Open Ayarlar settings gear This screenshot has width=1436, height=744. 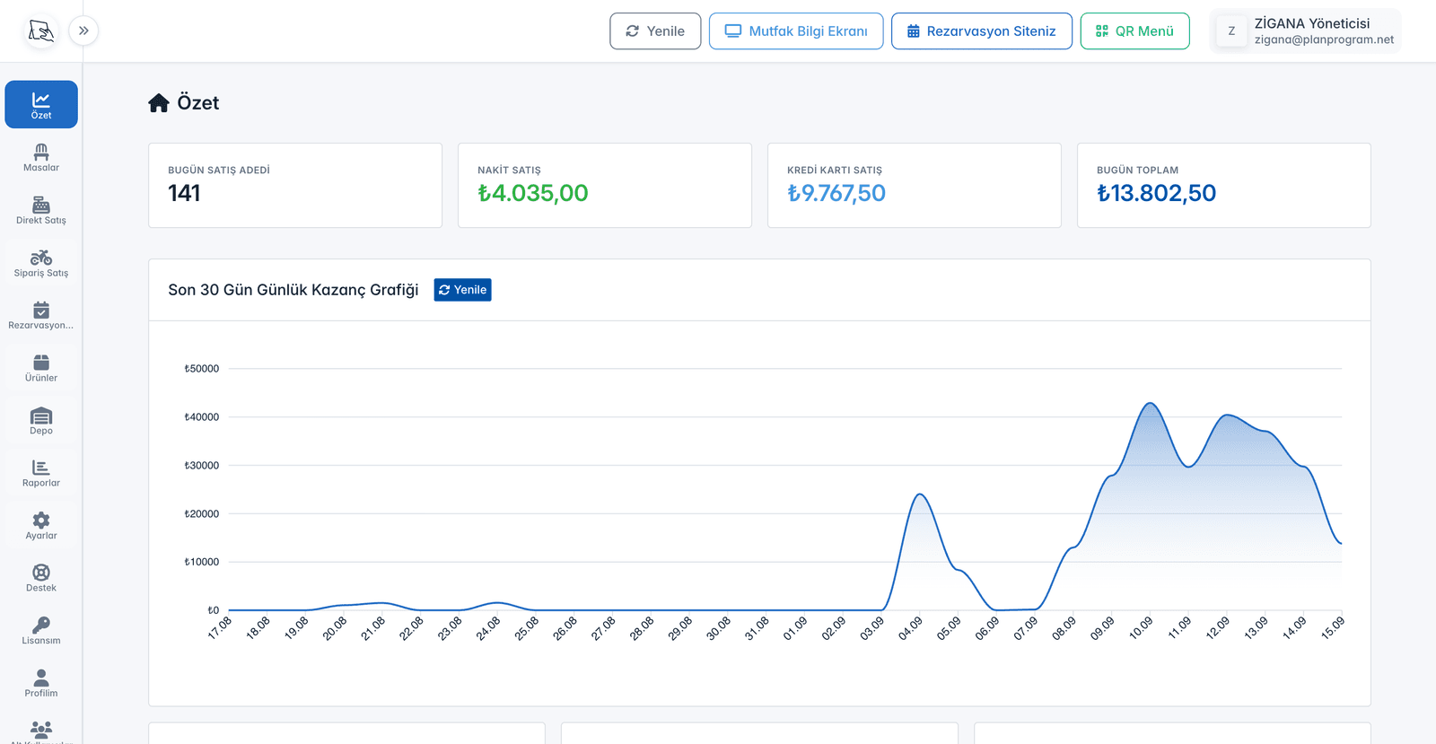(41, 526)
